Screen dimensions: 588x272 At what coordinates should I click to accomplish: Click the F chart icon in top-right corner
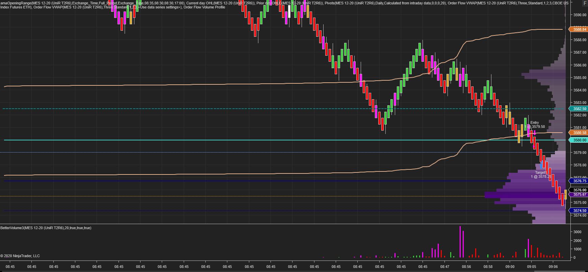[x=585, y=3]
